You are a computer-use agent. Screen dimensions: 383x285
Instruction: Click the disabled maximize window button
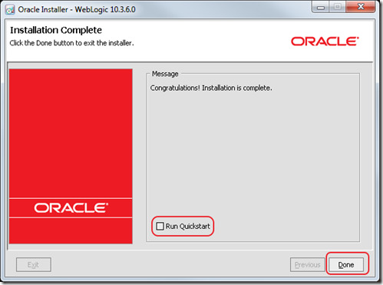coord(338,7)
